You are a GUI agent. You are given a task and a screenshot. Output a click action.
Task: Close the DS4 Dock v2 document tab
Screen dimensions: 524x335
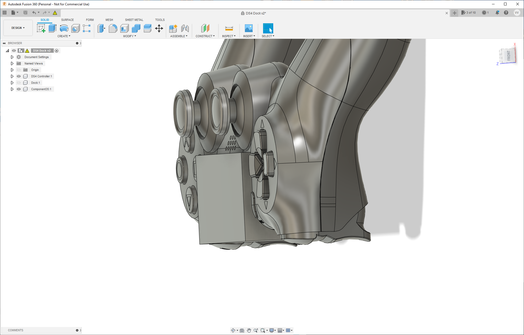pyautogui.click(x=447, y=13)
